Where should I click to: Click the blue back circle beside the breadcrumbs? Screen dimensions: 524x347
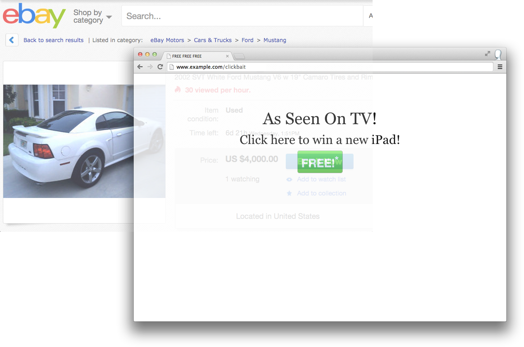[x=12, y=40]
